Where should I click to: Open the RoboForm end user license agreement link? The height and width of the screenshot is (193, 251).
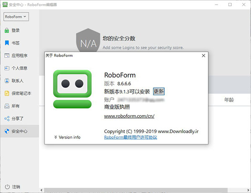(131, 137)
